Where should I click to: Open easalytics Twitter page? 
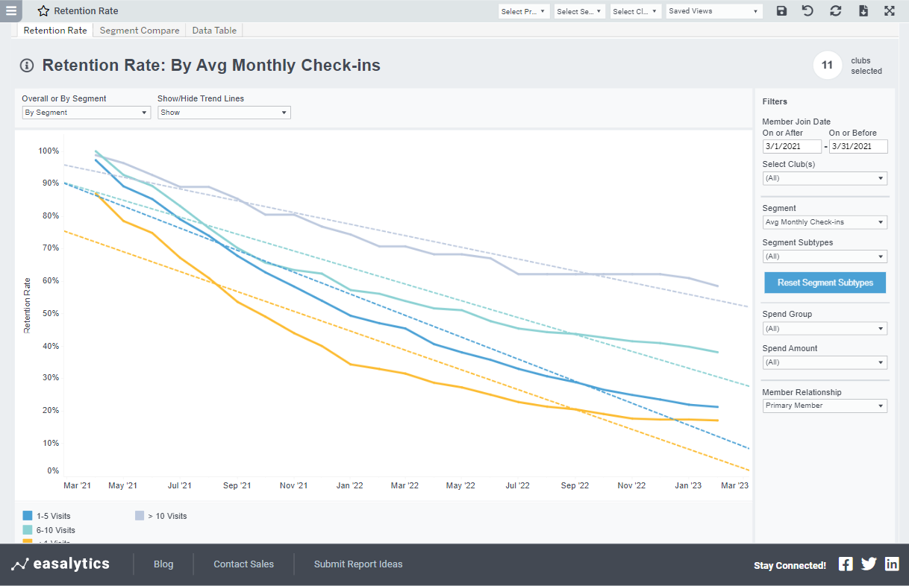coord(868,564)
